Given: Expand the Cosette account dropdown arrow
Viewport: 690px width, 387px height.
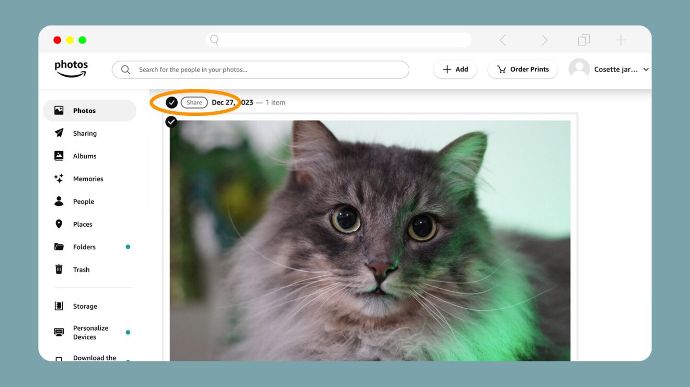Looking at the screenshot, I should (x=646, y=69).
